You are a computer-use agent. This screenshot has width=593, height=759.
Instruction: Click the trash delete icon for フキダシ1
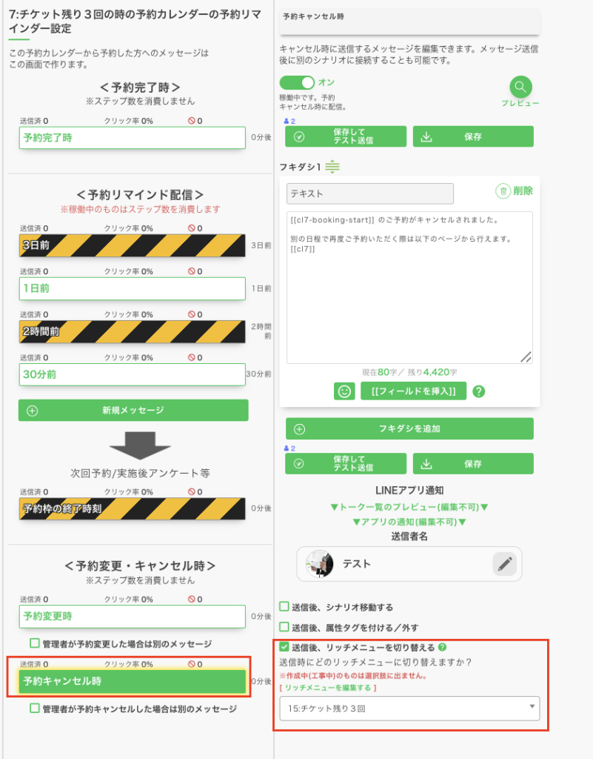coord(503,191)
